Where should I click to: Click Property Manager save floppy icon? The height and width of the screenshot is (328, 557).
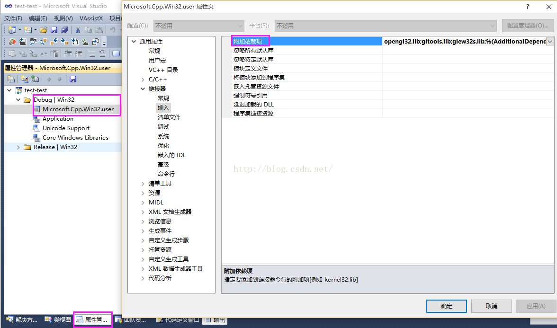pos(73,79)
